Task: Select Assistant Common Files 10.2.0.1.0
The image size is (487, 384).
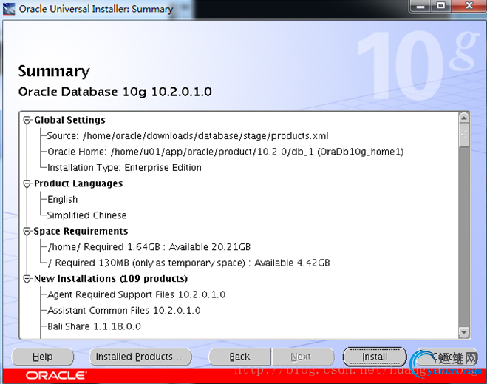Action: click(124, 310)
